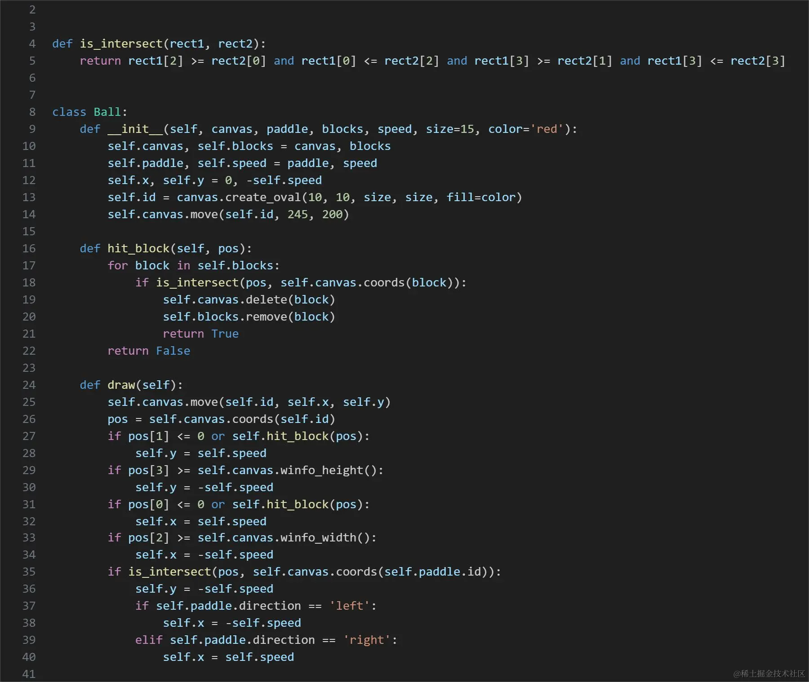Select the False return value
The height and width of the screenshot is (682, 809).
[173, 351]
